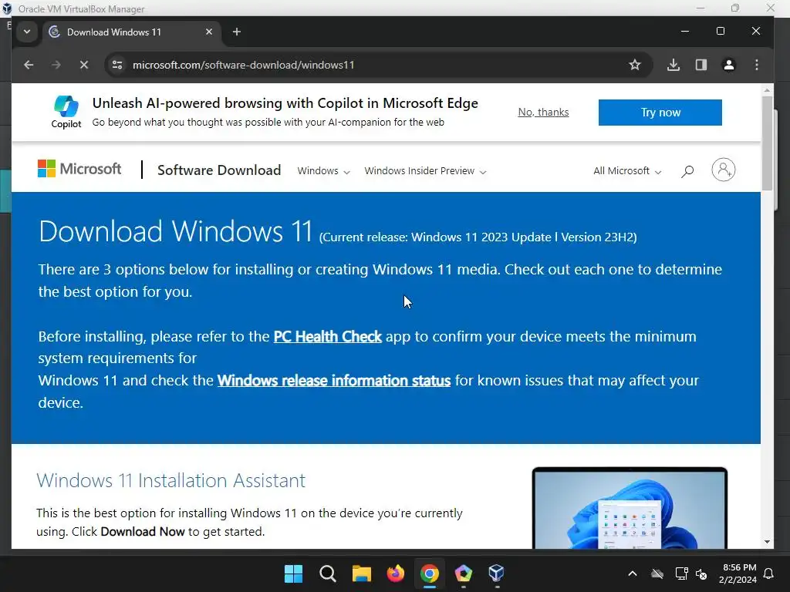Open VirtualBox from the taskbar
This screenshot has height=592, width=790.
497,573
